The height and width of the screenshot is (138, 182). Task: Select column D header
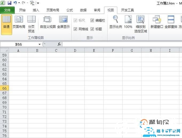point(75,50)
